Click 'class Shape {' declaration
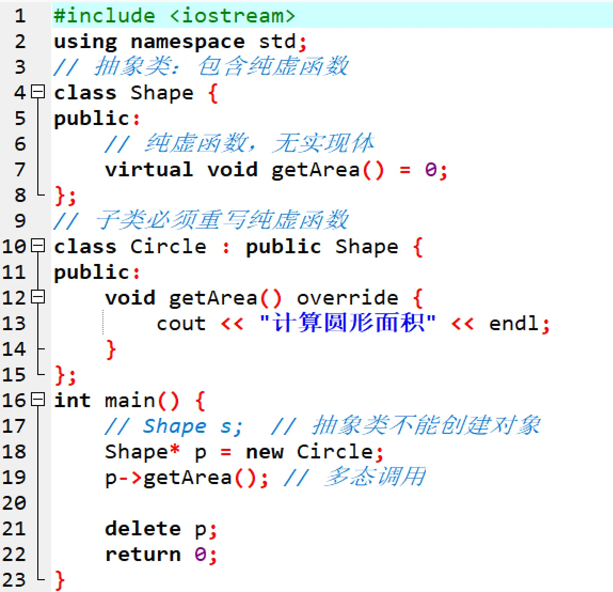The width and height of the screenshot is (613, 592). [x=136, y=93]
